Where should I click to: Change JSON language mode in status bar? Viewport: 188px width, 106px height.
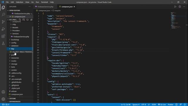pos(154,105)
